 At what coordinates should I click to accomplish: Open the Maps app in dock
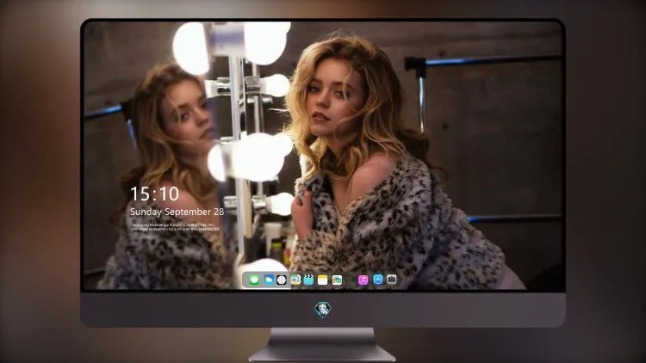click(x=295, y=280)
